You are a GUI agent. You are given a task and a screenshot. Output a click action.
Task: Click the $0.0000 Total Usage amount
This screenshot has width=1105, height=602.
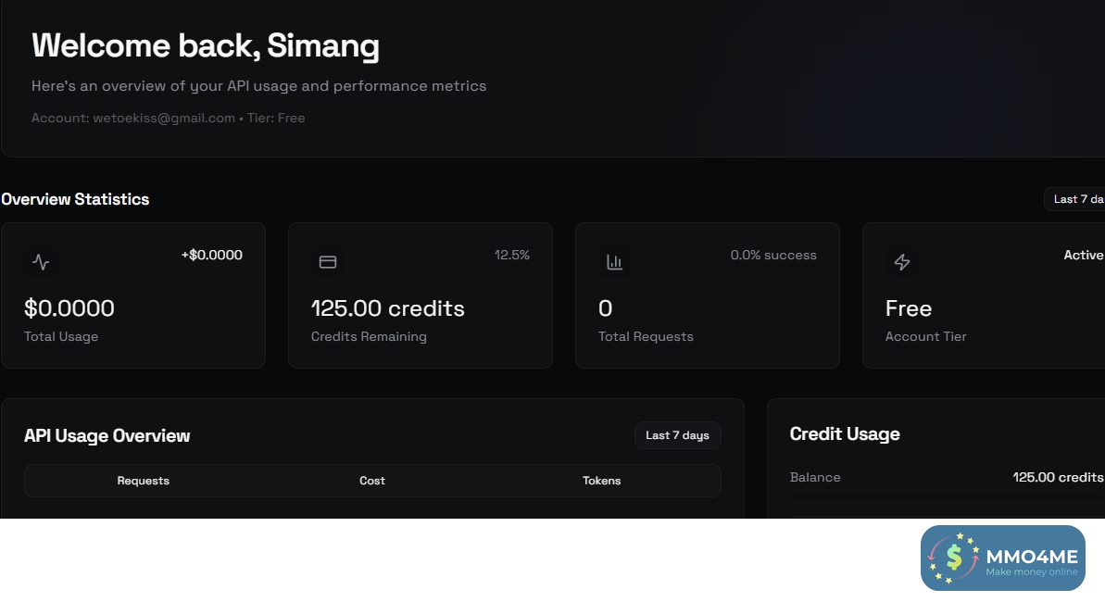tap(69, 308)
